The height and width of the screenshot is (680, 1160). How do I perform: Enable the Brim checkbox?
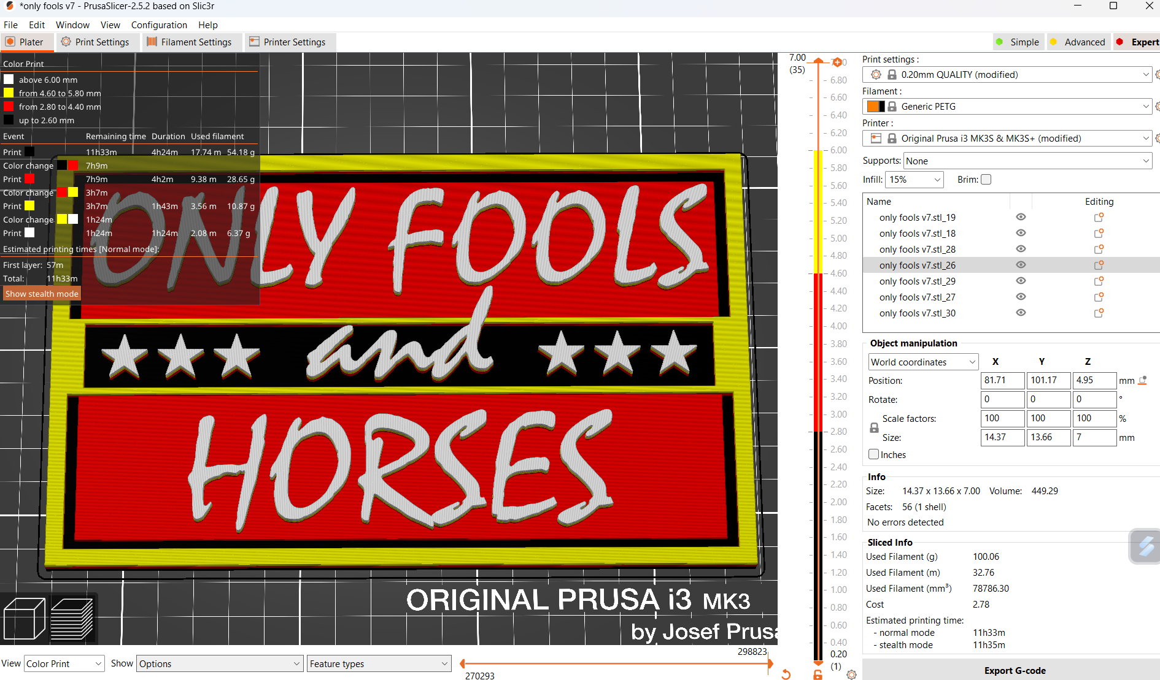tap(986, 179)
